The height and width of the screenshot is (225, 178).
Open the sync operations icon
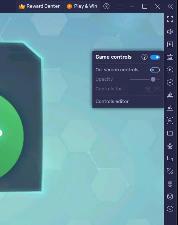tap(170, 82)
